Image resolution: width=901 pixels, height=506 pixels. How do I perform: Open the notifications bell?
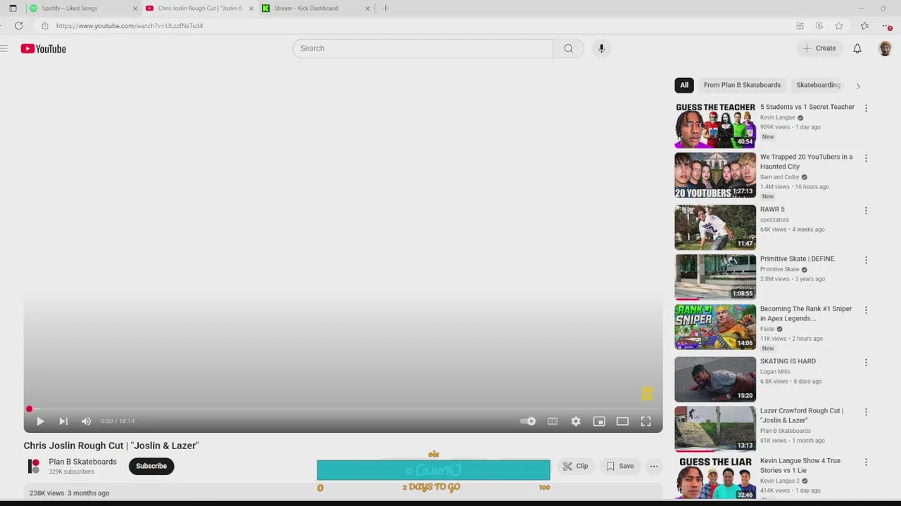pyautogui.click(x=857, y=48)
